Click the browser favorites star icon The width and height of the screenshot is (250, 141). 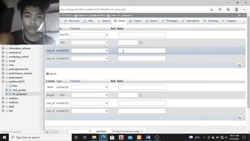(x=220, y=9)
